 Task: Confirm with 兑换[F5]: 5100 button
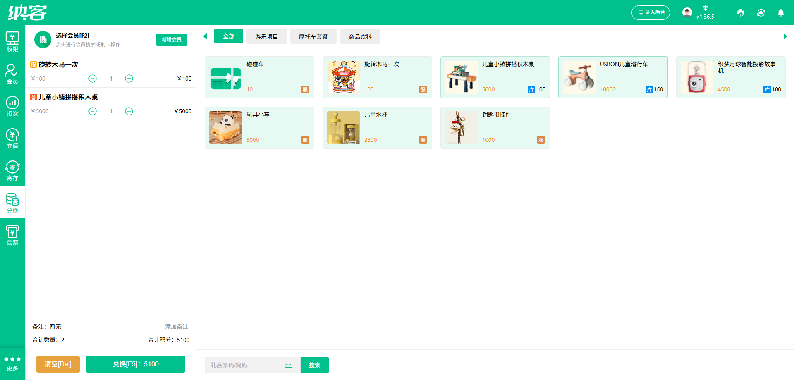[136, 364]
